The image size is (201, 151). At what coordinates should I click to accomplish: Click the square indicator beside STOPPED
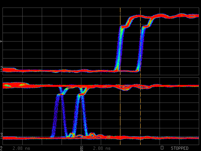pyautogui.click(x=162, y=148)
